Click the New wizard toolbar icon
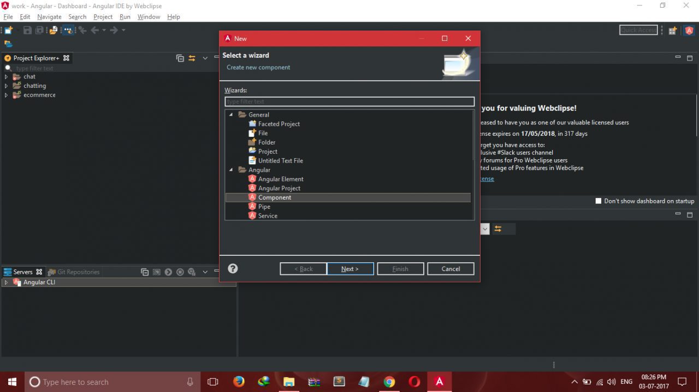Viewport: 699px width, 392px height. click(8, 31)
